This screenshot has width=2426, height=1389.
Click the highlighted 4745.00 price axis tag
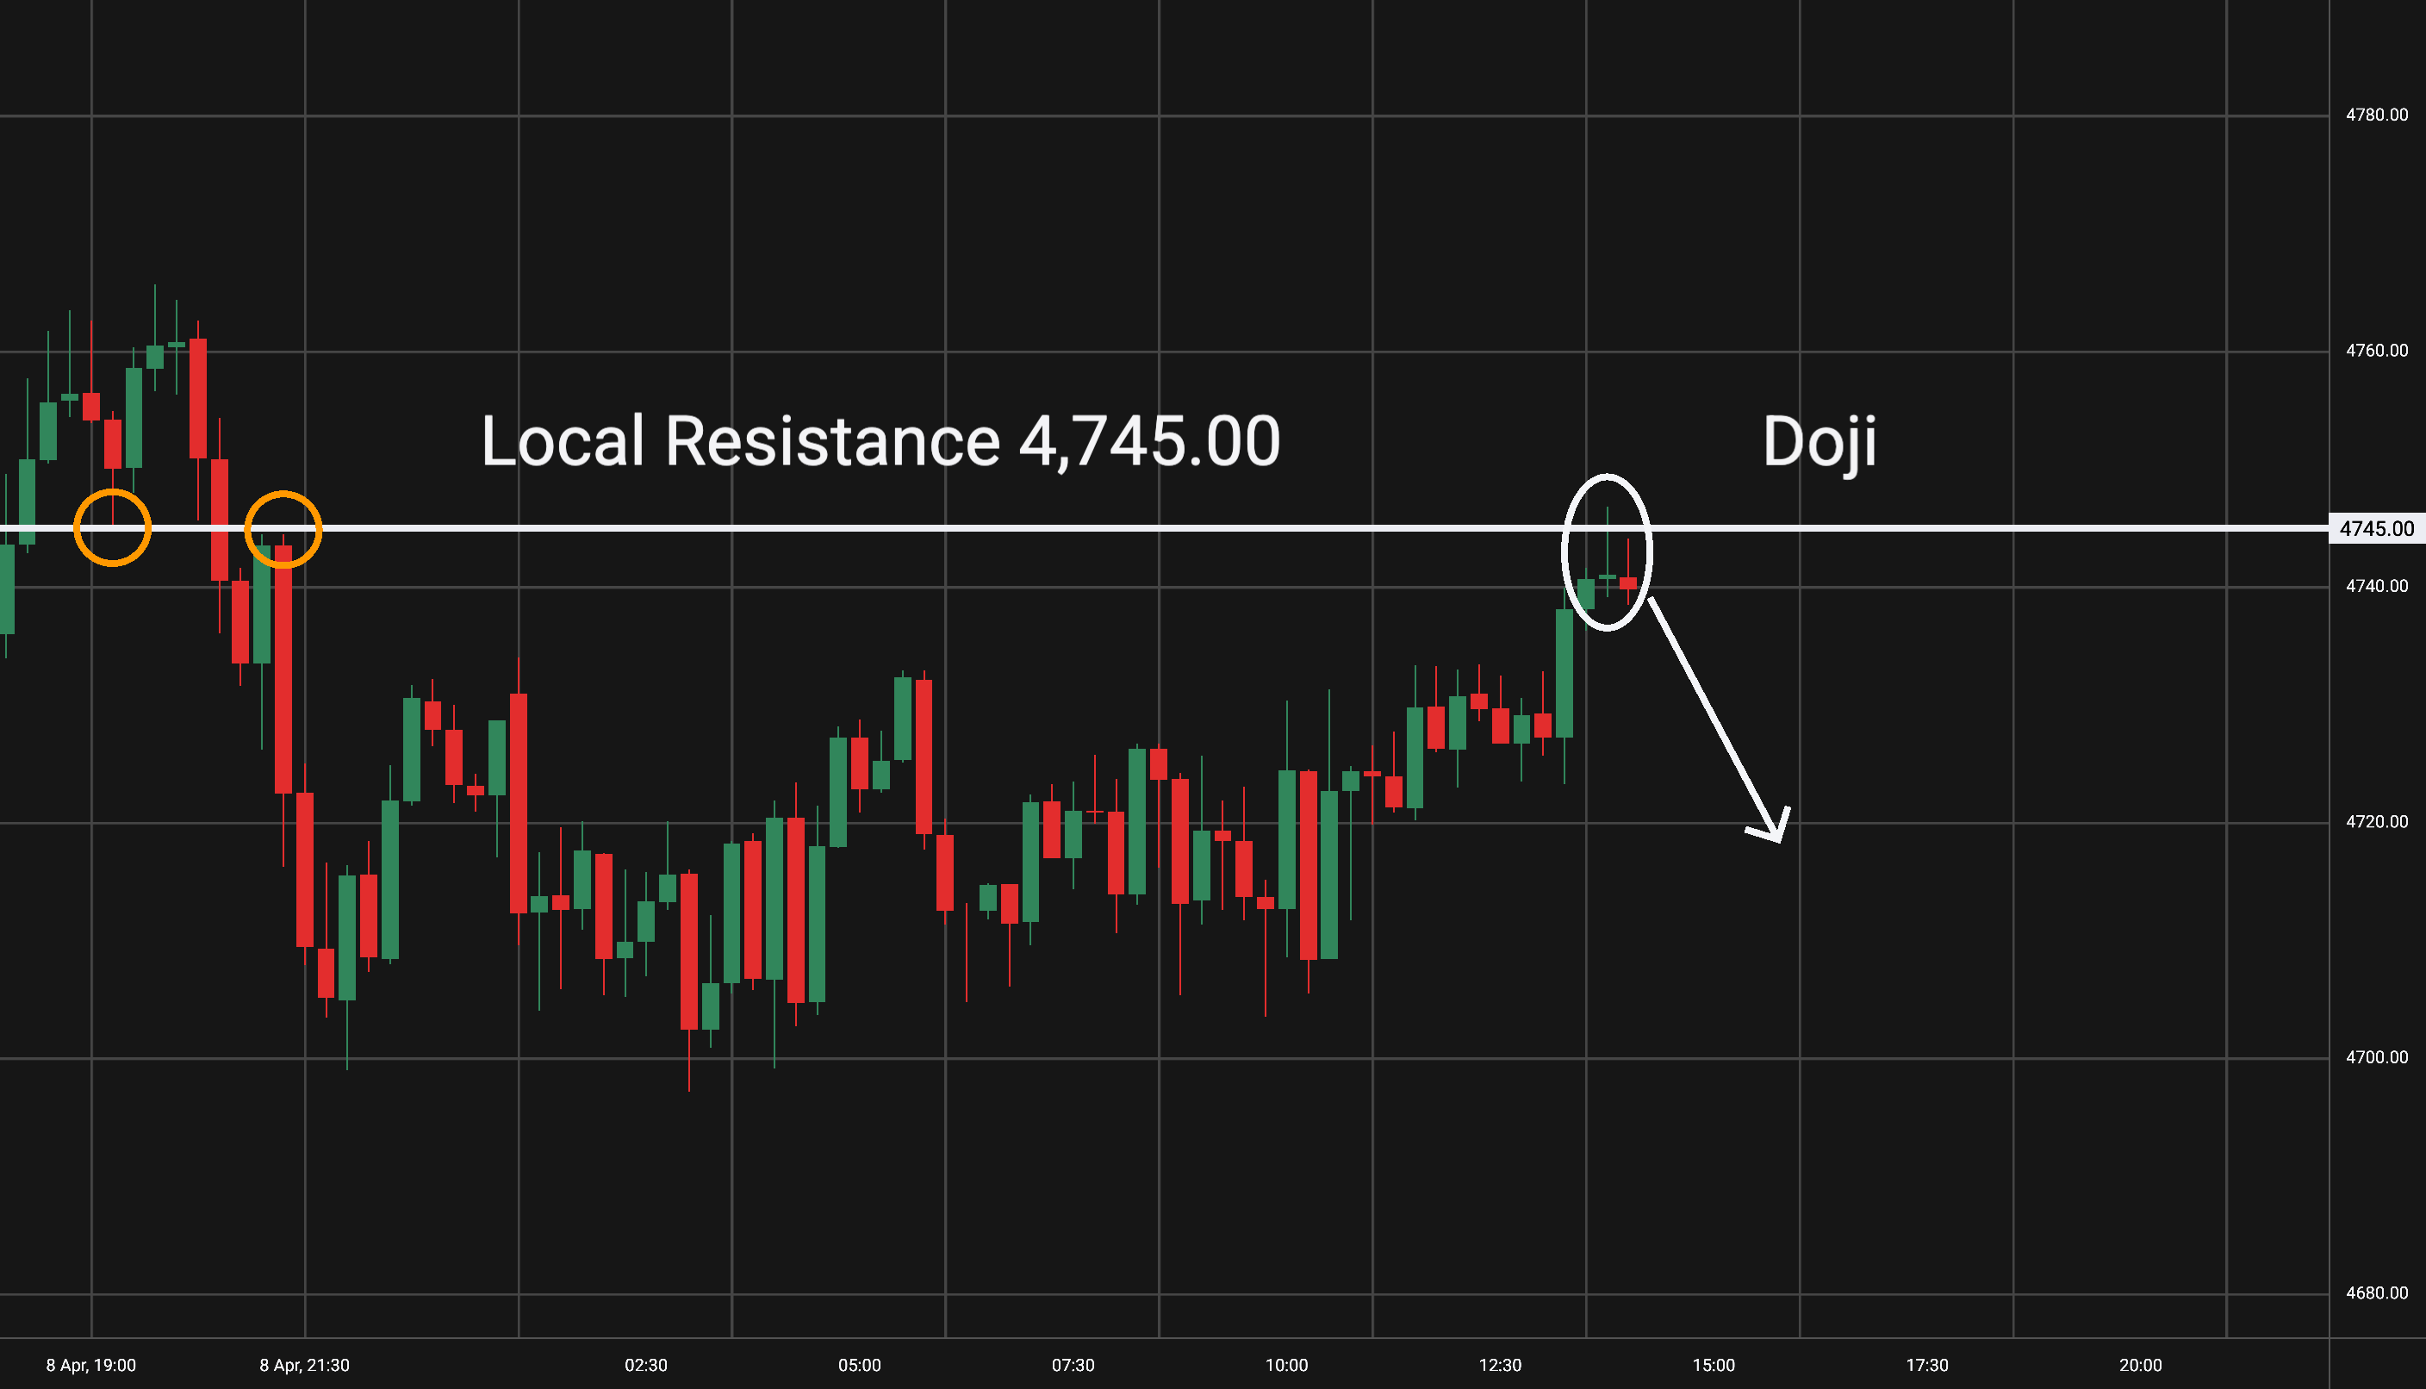(2376, 528)
